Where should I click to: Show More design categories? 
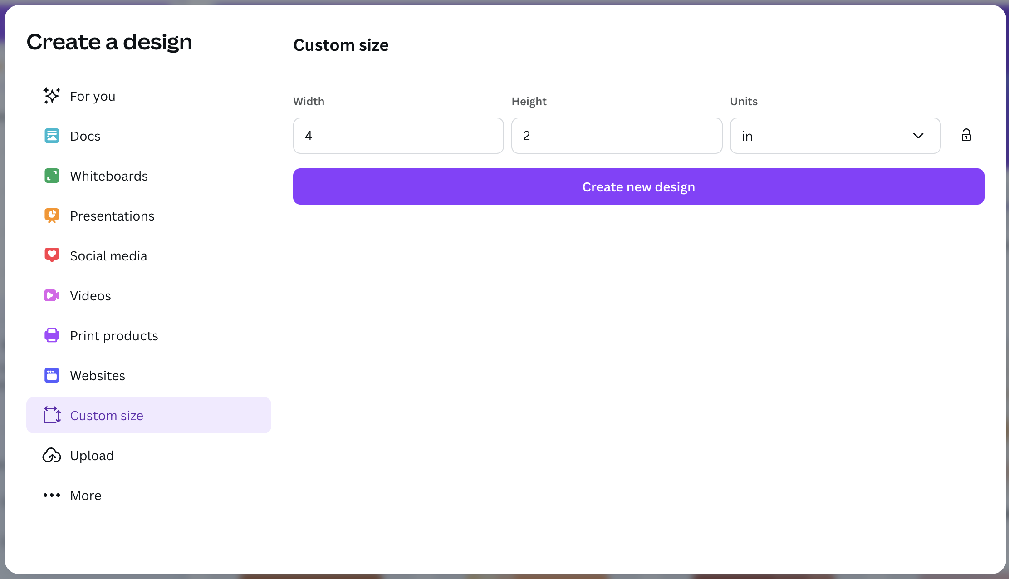(149, 495)
